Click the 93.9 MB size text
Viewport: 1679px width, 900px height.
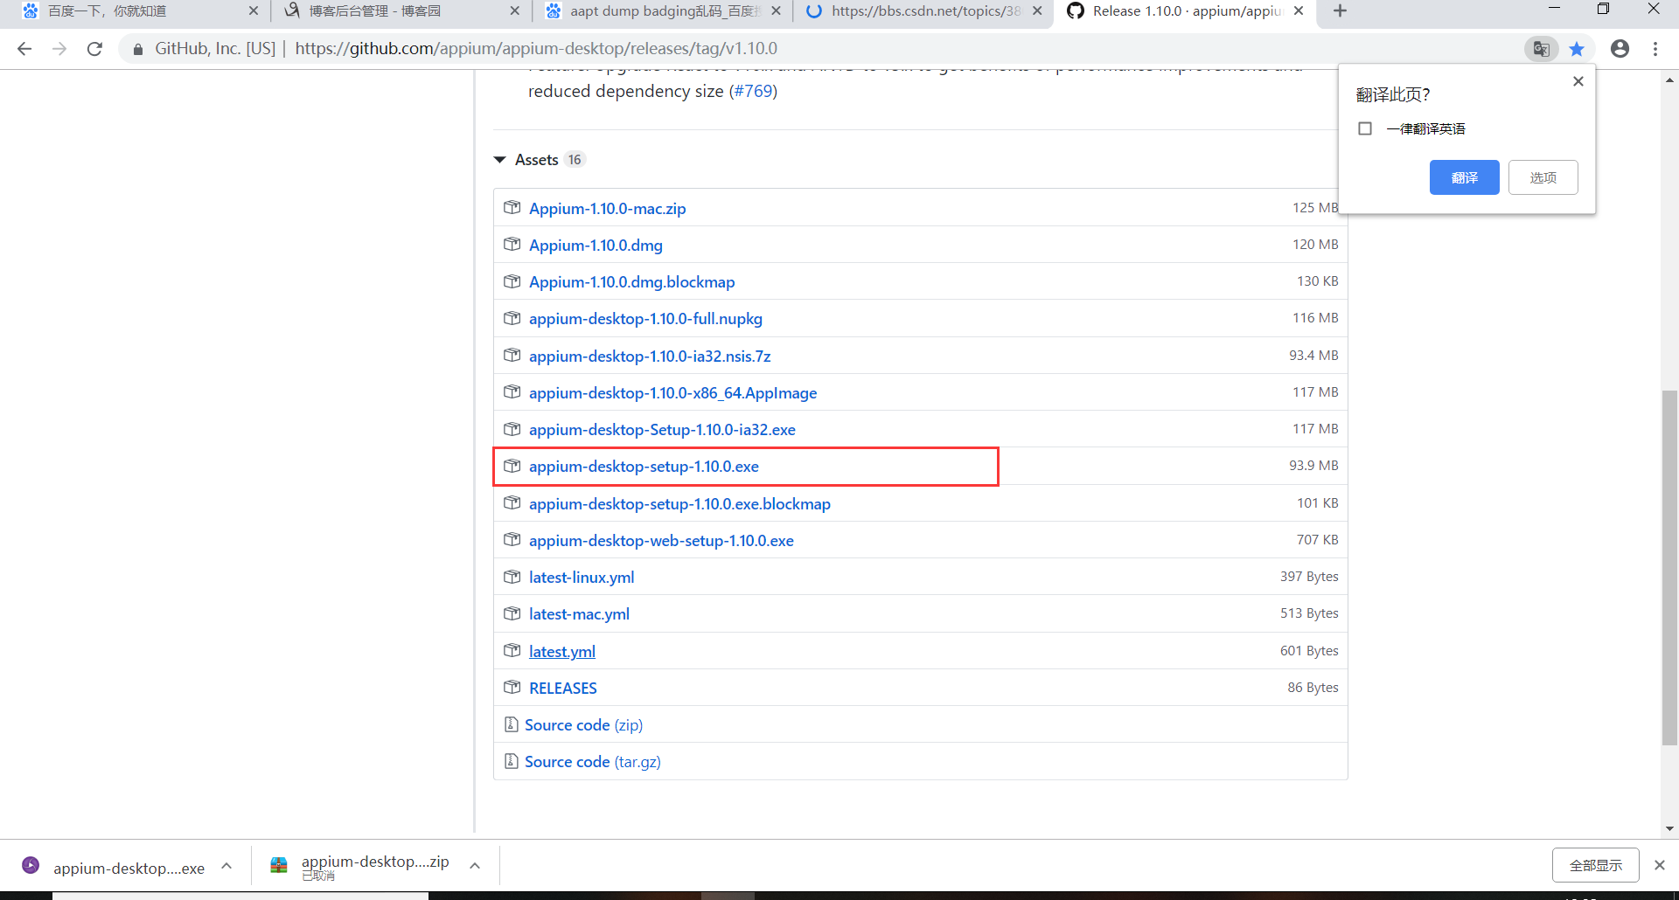[x=1313, y=465]
